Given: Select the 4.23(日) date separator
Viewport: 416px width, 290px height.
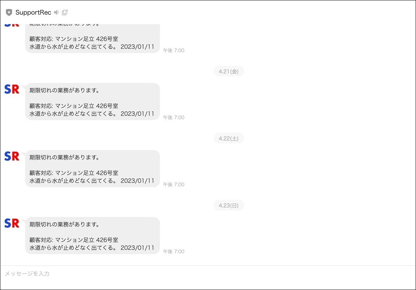Looking at the screenshot, I should [229, 205].
